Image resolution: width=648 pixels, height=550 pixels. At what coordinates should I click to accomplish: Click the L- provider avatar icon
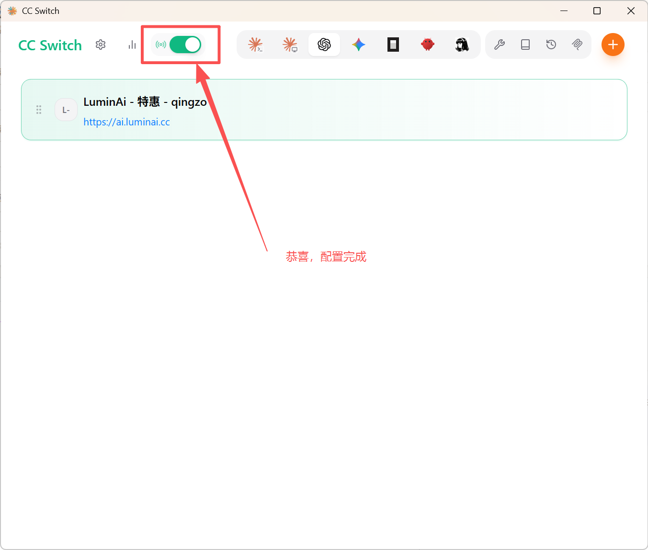66,110
